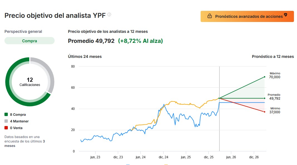Click the gray Mantener legend square
The image size is (297, 165).
[6, 121]
